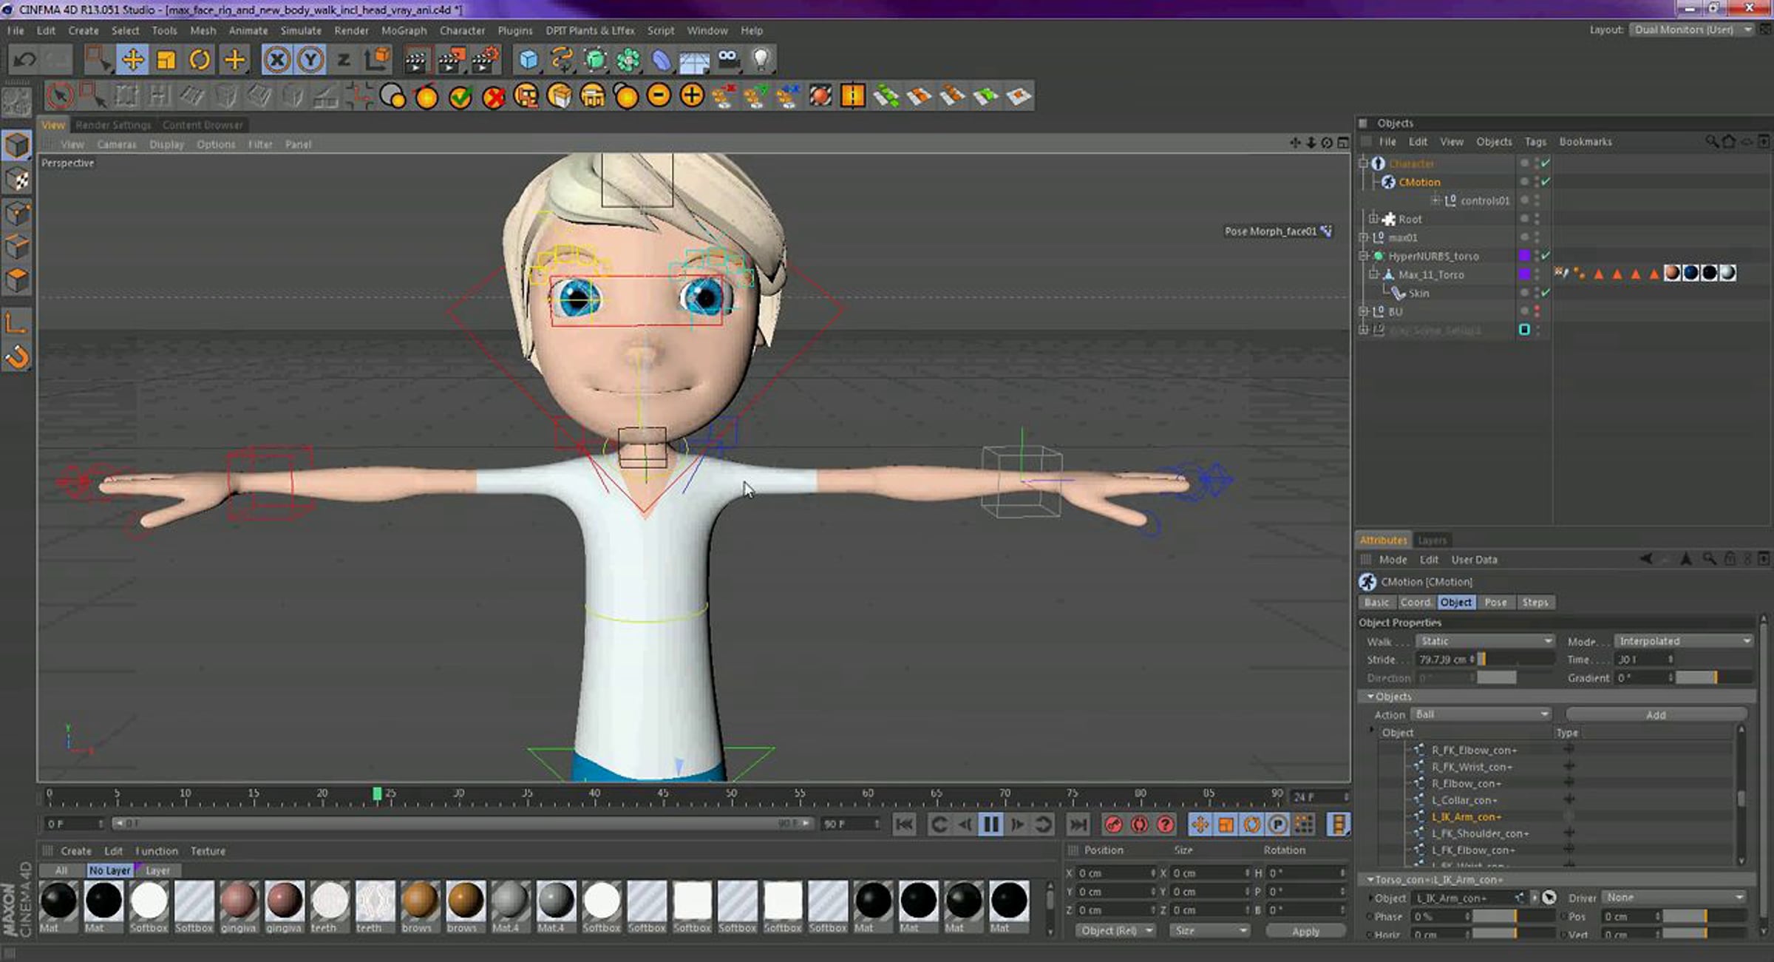The height and width of the screenshot is (962, 1774).
Task: Expand the Root object in tree
Action: (1373, 219)
